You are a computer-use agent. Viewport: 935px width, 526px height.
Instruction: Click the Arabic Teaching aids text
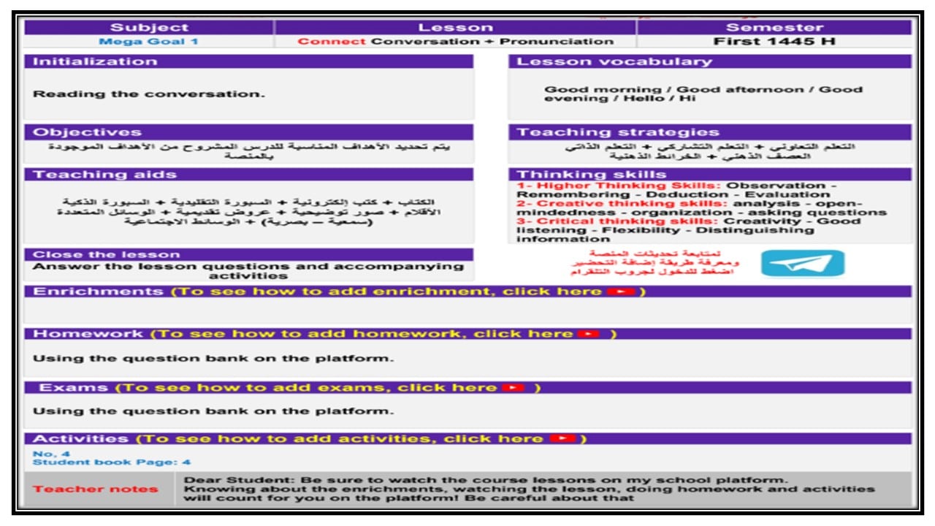[249, 211]
